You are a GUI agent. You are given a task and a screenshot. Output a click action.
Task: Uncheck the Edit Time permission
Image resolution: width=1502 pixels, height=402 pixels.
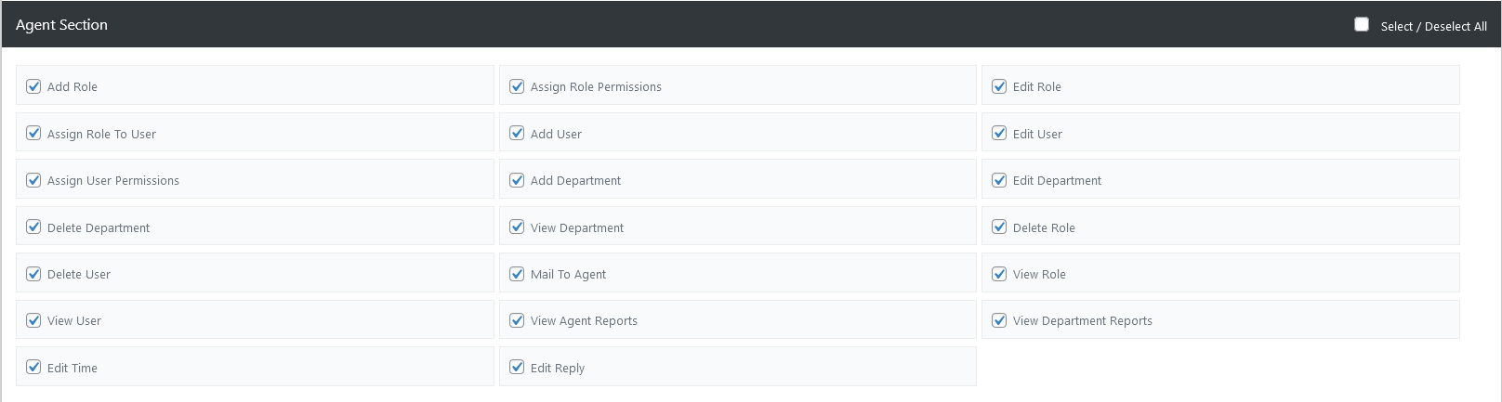coord(33,368)
